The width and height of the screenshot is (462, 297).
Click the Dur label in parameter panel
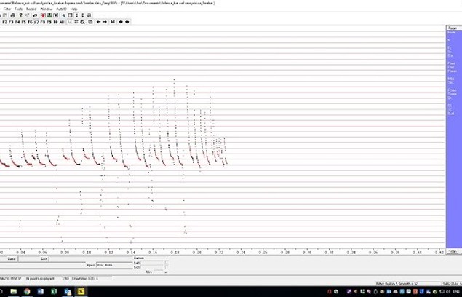click(450, 55)
